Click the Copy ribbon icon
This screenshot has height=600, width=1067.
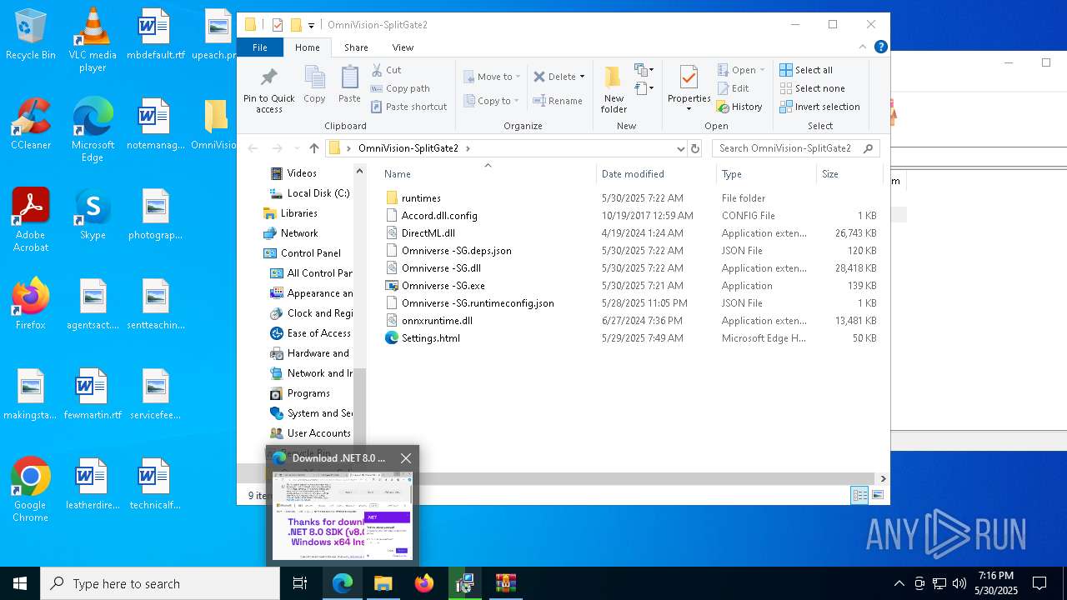[314, 85]
